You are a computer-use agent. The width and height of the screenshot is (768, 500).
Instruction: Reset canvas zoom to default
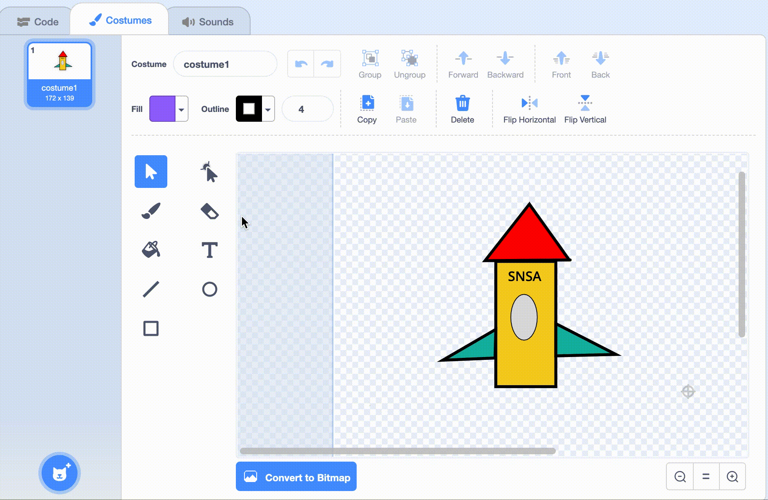[x=706, y=476]
